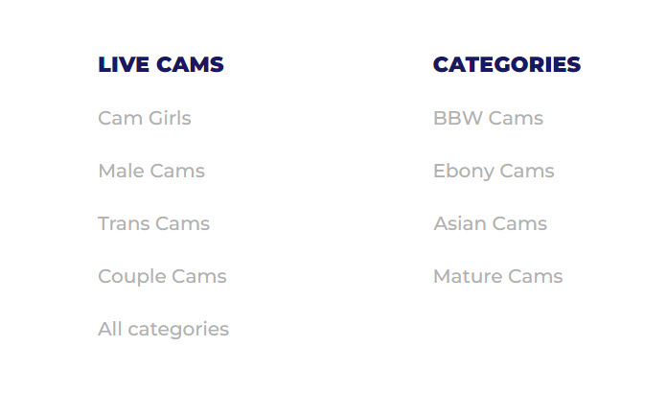Click the LIVE CAMS heading

pyautogui.click(x=161, y=64)
